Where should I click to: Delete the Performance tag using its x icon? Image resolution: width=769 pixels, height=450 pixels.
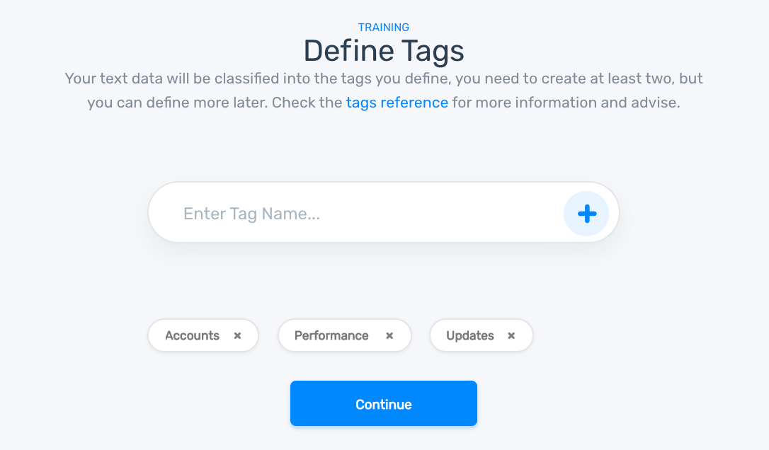[x=389, y=335]
